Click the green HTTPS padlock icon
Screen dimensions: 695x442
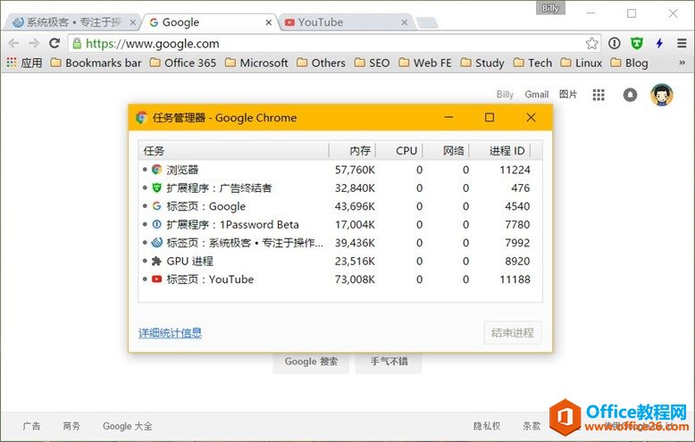(x=77, y=44)
